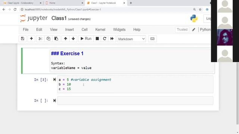Image resolution: width=239 pixels, height=134 pixels.
Task: Click the zoom magnifier icon in address bar
Action: (x=195, y=9)
